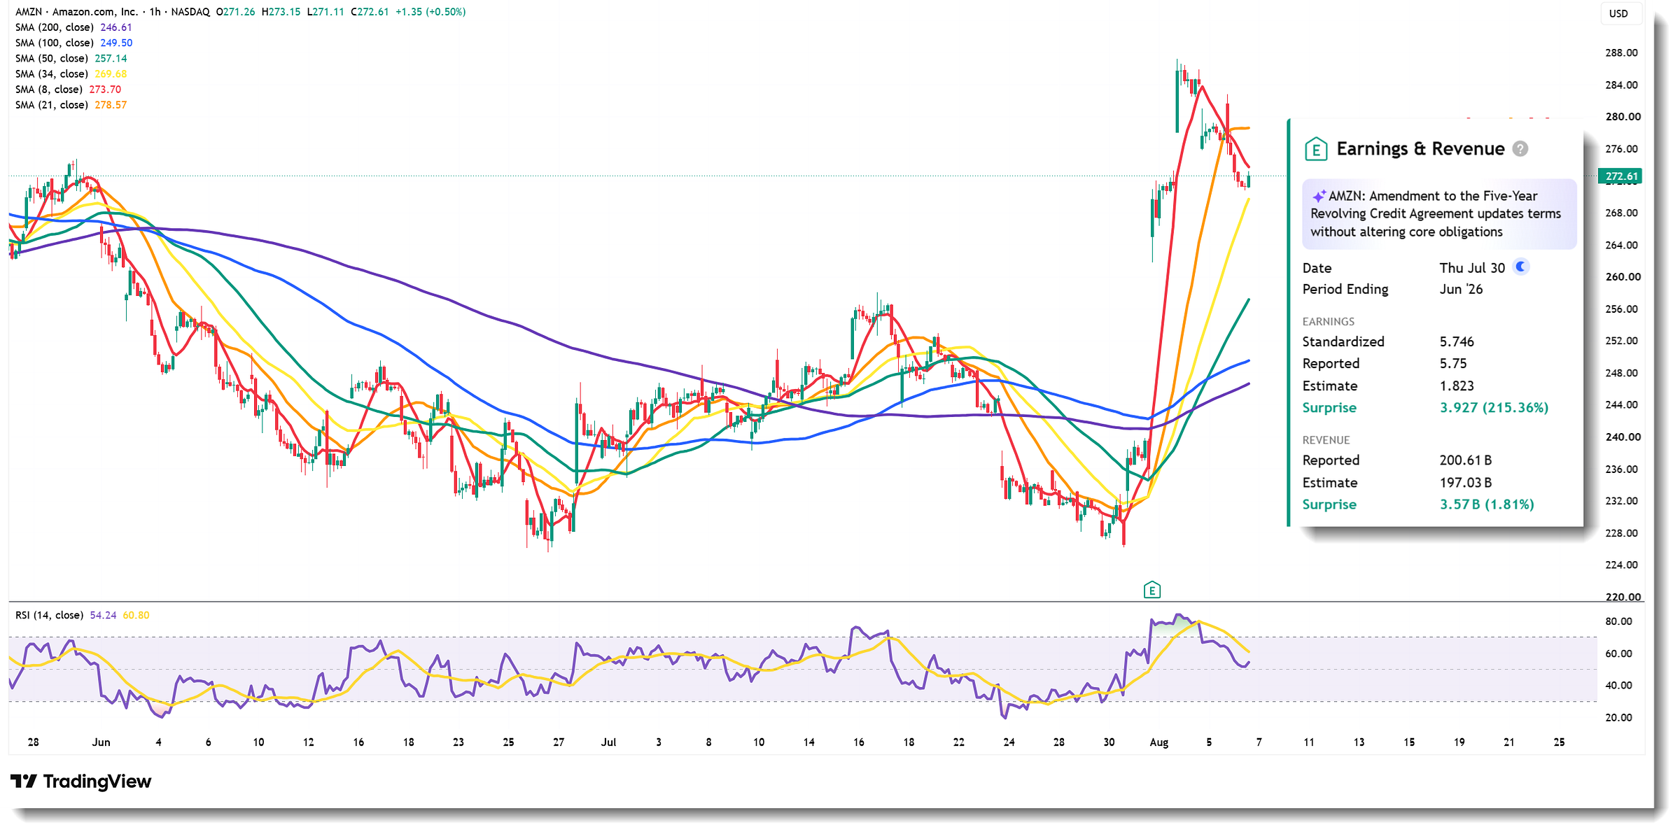Click the Standardized label

1343,341
